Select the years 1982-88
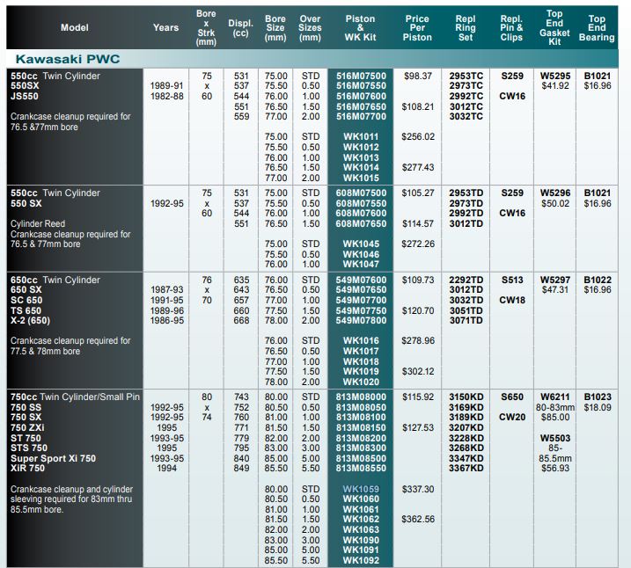This screenshot has height=568, width=631. coord(166,96)
